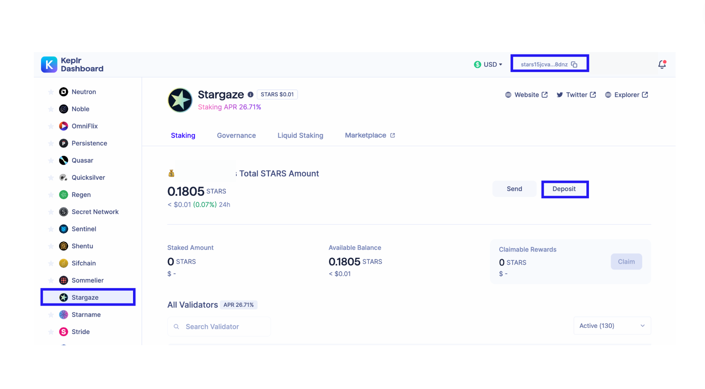Click info icon next to Stargaze title
This screenshot has height=389, width=705.
[x=251, y=95]
